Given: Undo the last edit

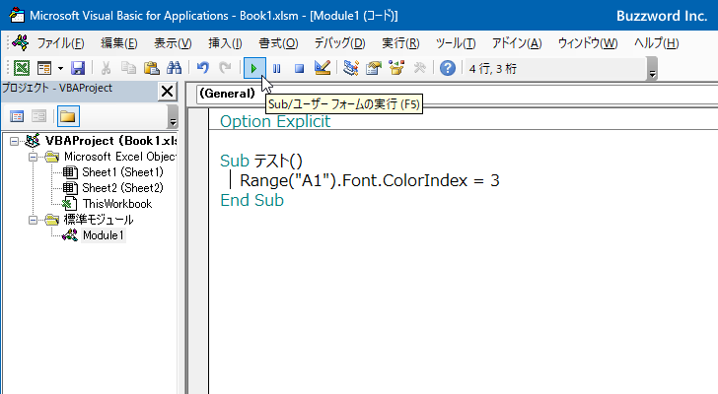Looking at the screenshot, I should point(203,69).
